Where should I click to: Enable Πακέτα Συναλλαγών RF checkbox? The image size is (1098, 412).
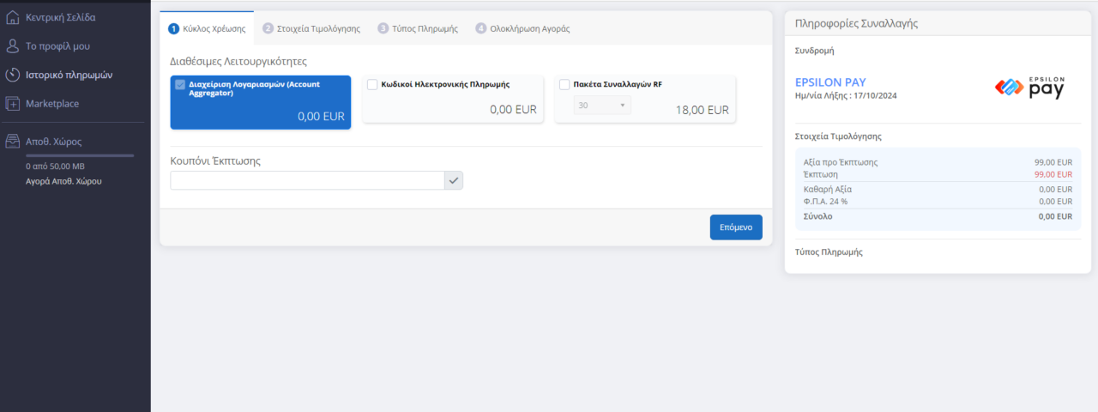tap(564, 84)
